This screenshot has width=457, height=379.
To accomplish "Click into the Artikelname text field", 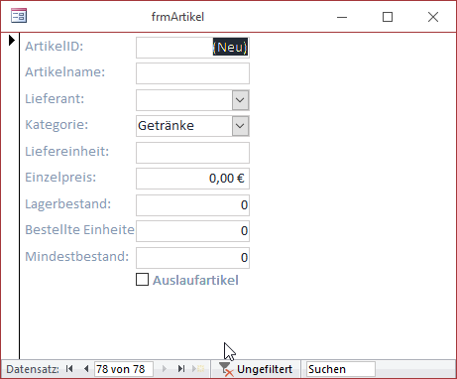I will pyautogui.click(x=192, y=73).
